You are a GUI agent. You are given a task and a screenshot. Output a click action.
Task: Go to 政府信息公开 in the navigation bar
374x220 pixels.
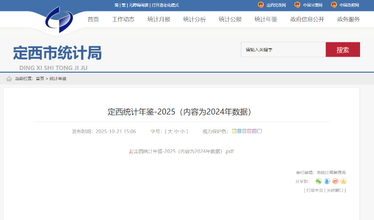(307, 19)
